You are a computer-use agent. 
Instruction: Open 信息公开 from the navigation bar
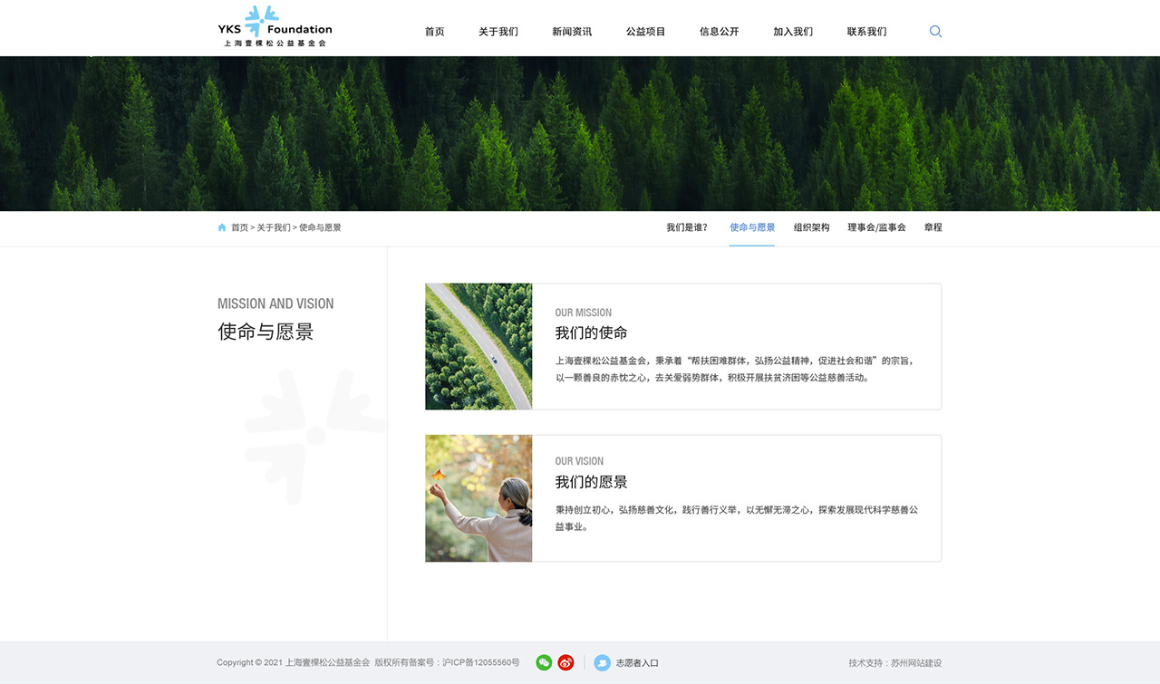click(x=719, y=32)
